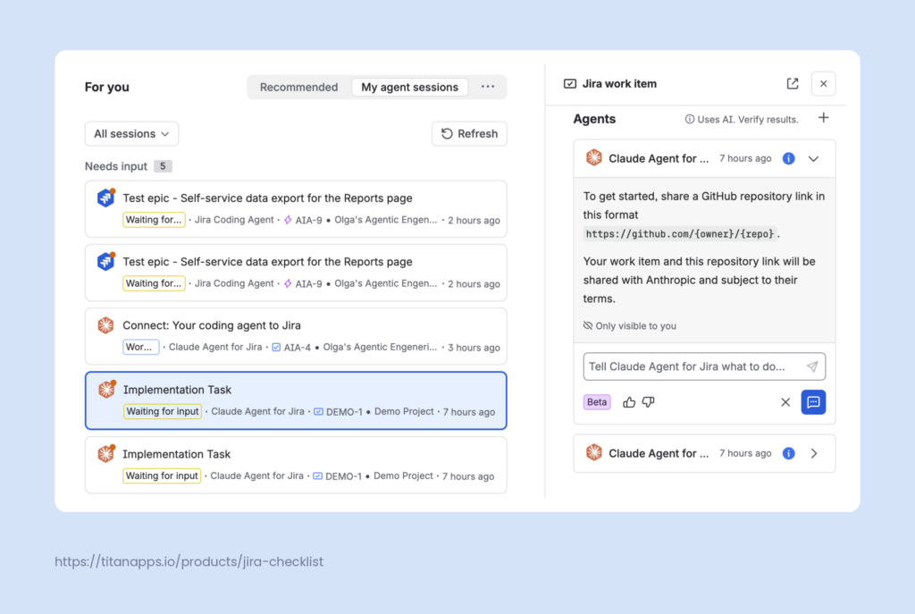Switch to the Recommended tab
Screen dimensions: 915x614
click(x=298, y=87)
